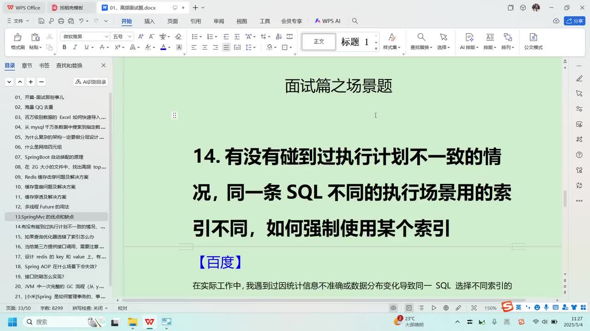
Task: Click outline entry 18、Spring AOP 在什么场景下会失效
Action: [56, 267]
